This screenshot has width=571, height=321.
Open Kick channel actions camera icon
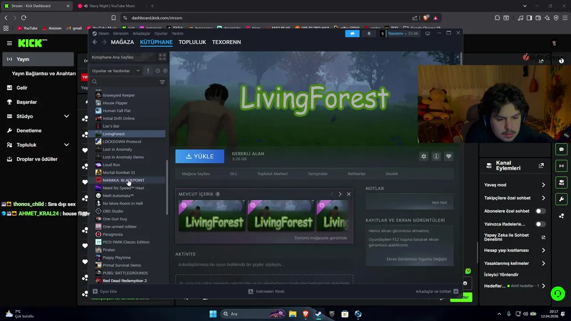point(561,182)
